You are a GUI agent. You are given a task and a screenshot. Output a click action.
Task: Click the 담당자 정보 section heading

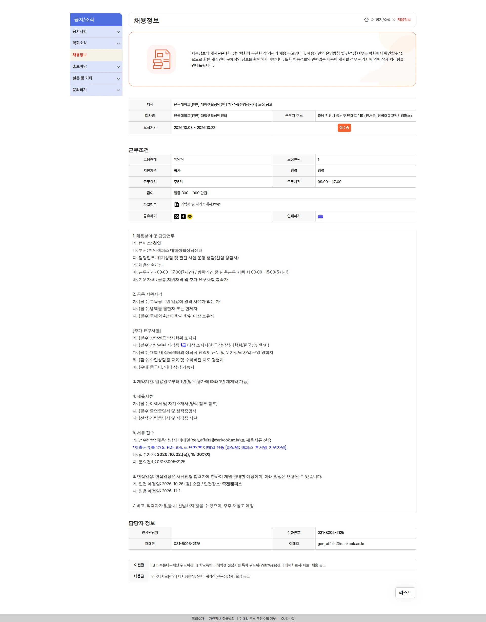[142, 523]
